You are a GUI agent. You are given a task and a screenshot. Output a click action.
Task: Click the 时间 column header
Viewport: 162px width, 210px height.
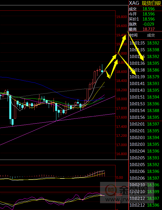[134, 35]
